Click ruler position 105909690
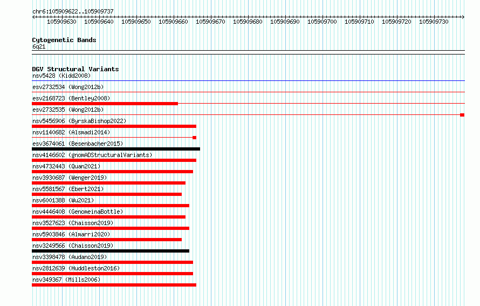The width and height of the screenshot is (480, 306). (285, 22)
